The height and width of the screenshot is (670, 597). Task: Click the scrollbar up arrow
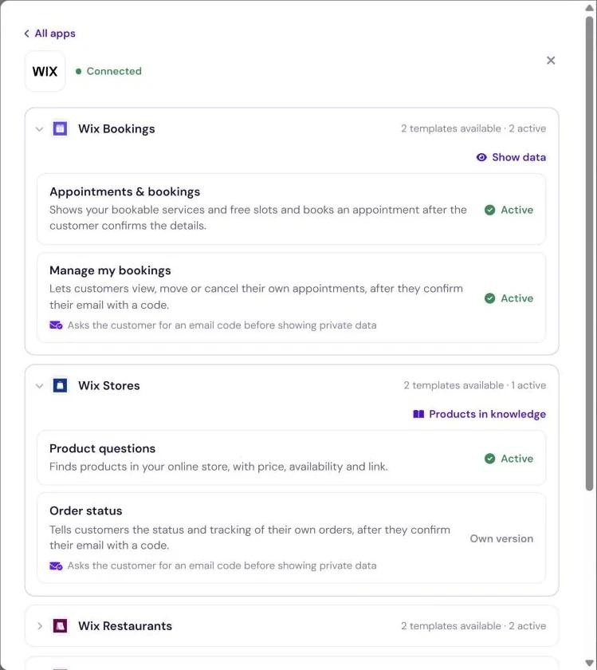(x=589, y=8)
